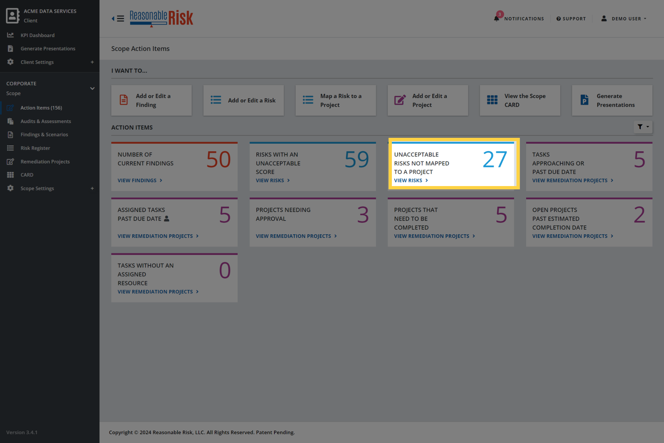Image resolution: width=664 pixels, height=443 pixels.
Task: Click the Client Settings gear icon
Action: [11, 62]
